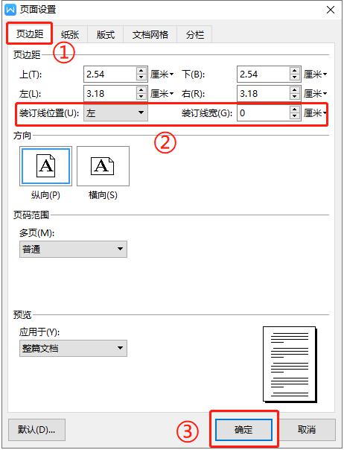
Task: Switch to the 纸张 tab
Action: pos(70,35)
